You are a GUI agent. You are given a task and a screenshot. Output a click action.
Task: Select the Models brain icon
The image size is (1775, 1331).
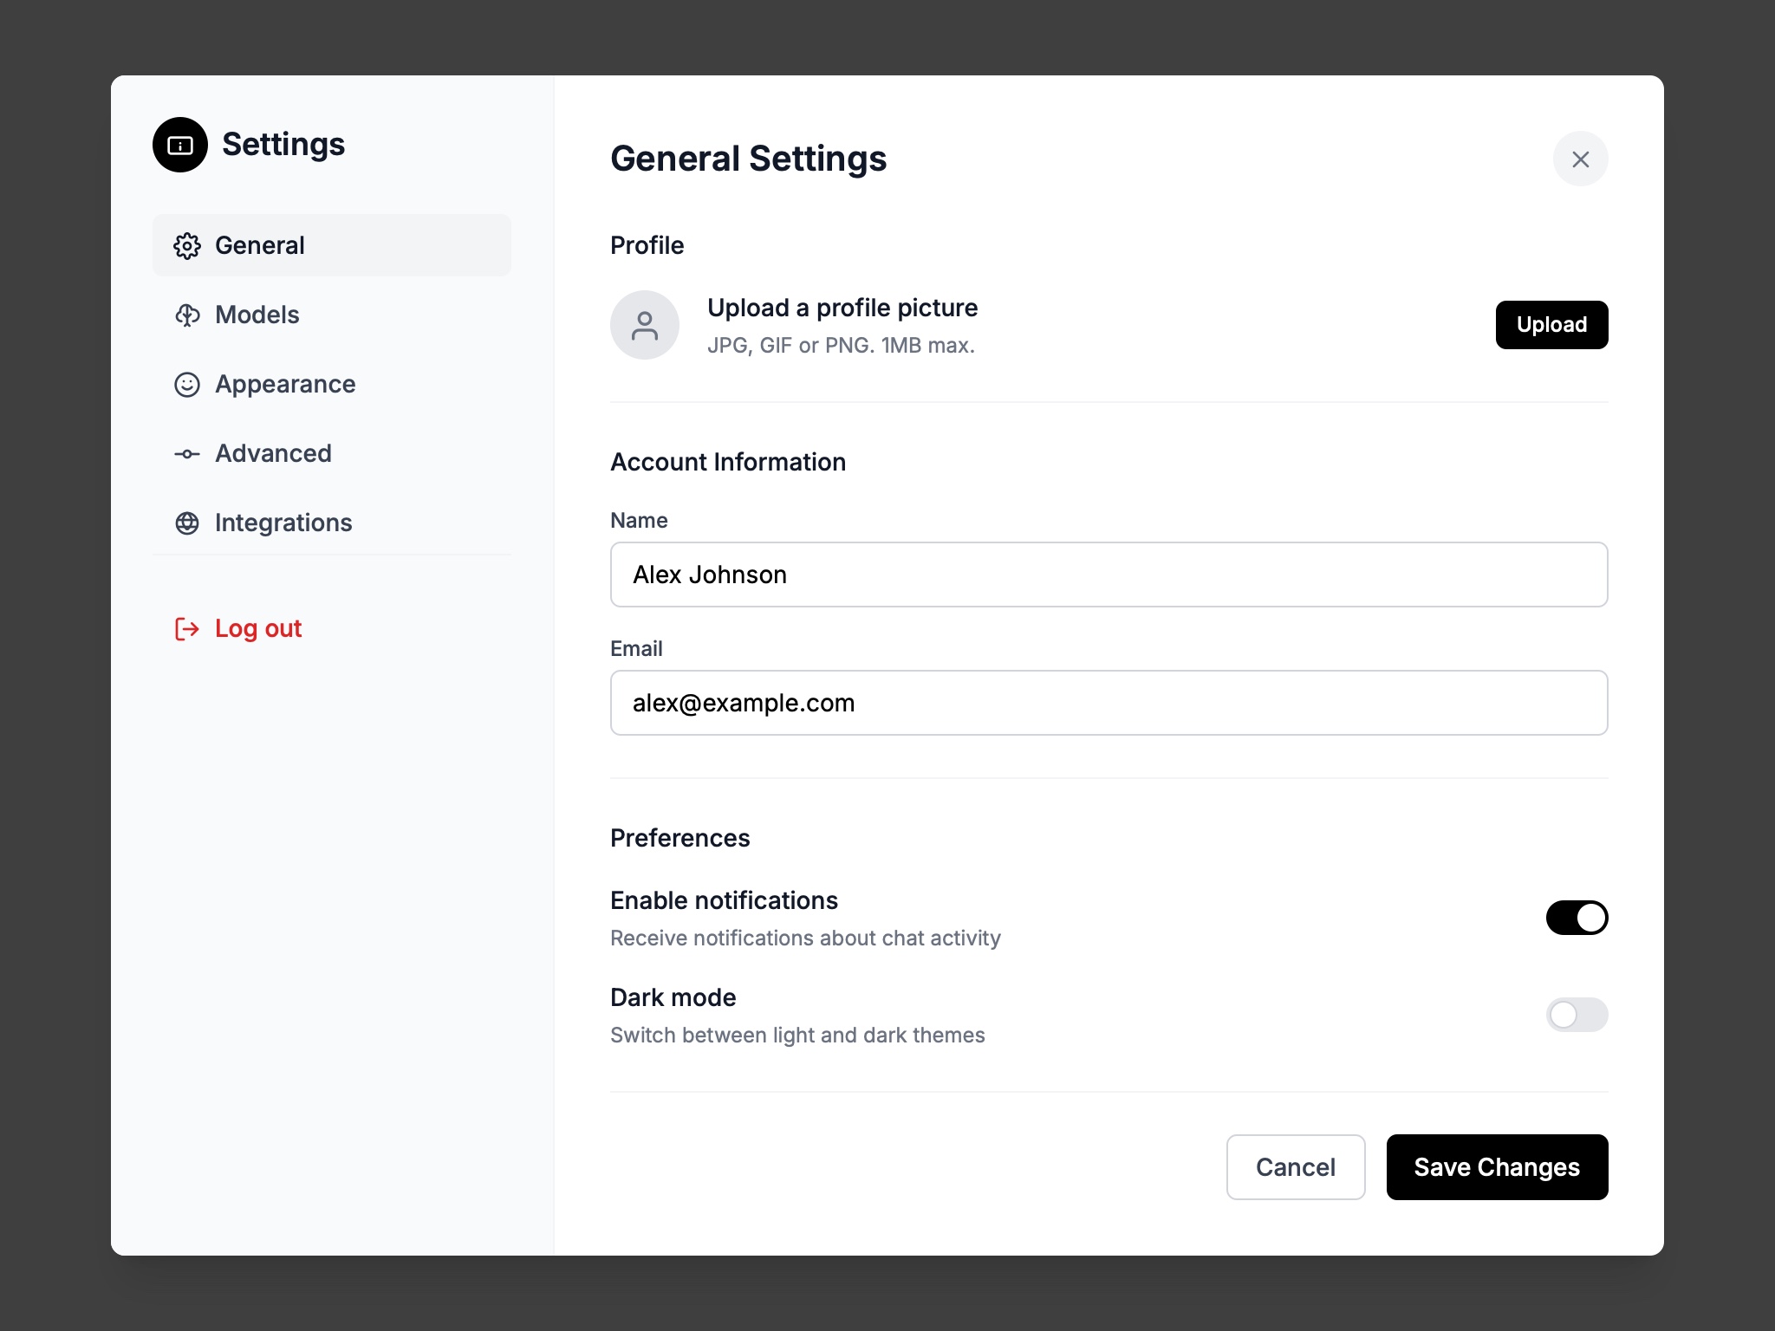(187, 315)
